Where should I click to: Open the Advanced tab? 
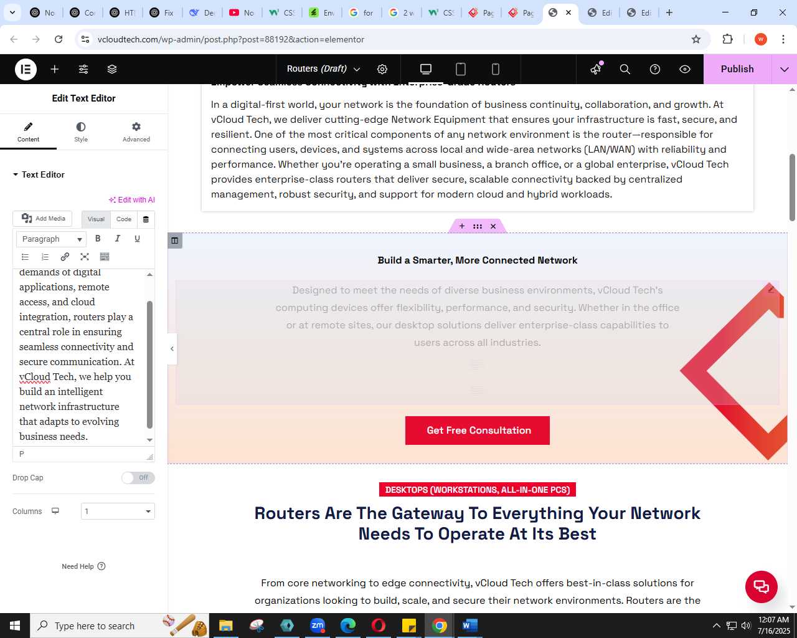pos(136,131)
